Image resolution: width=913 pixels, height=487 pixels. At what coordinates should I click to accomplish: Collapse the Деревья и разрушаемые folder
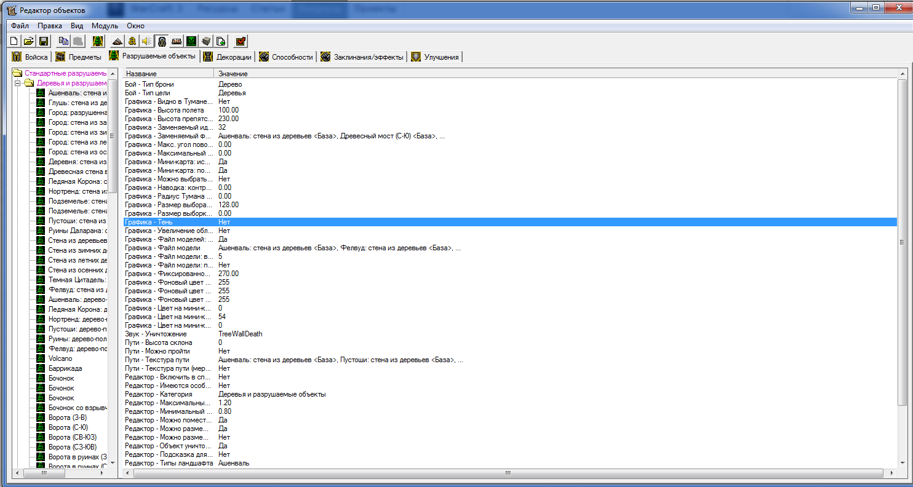point(18,83)
